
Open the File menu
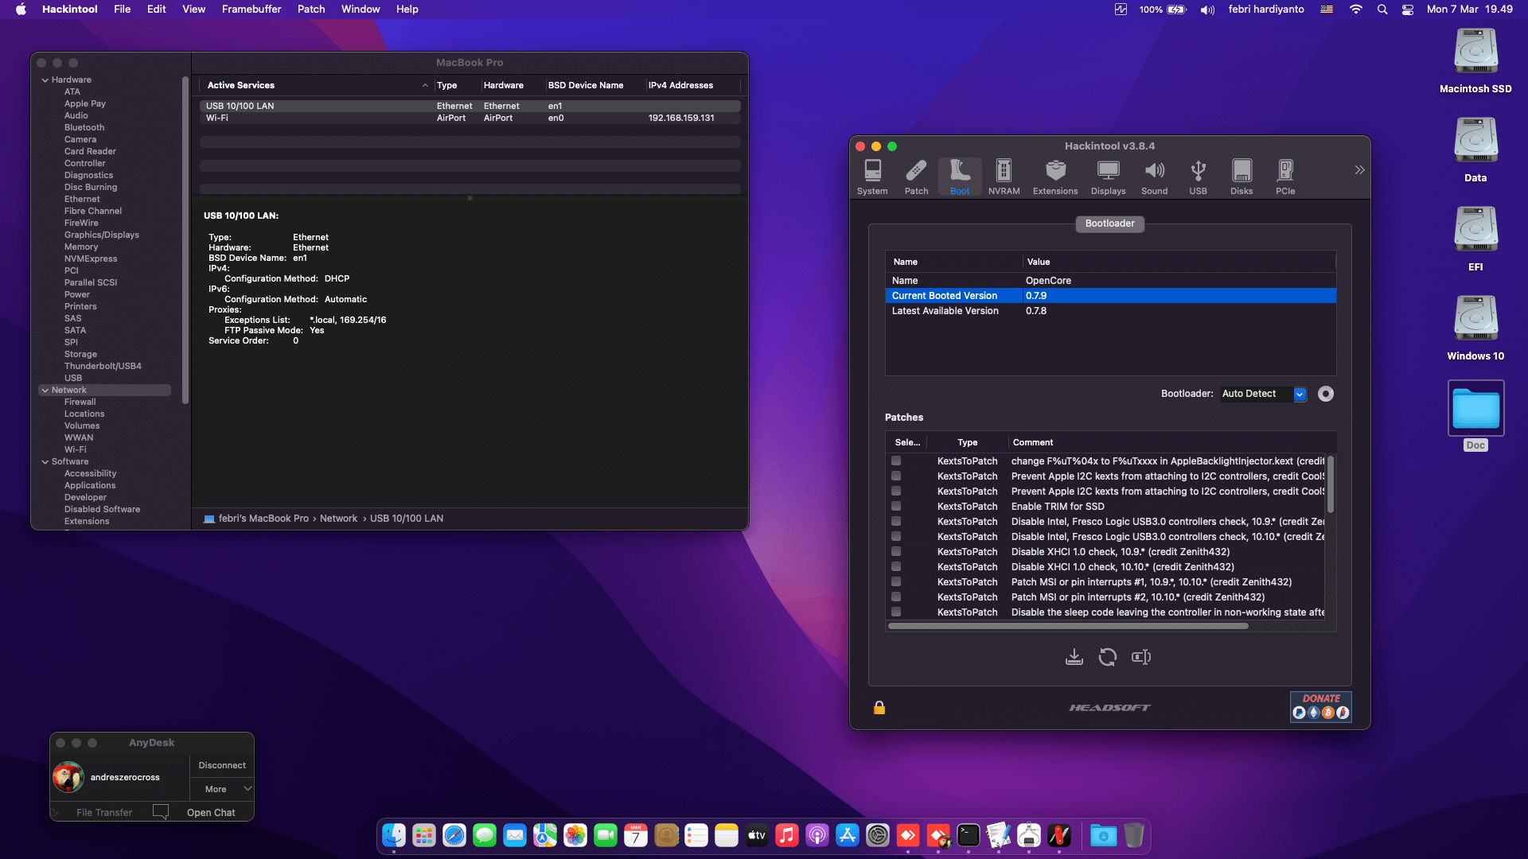[122, 10]
